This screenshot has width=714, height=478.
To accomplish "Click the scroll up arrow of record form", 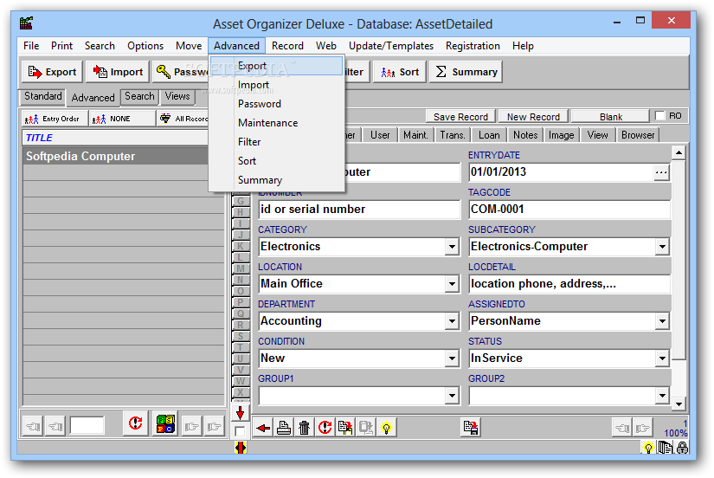I will coord(679,152).
